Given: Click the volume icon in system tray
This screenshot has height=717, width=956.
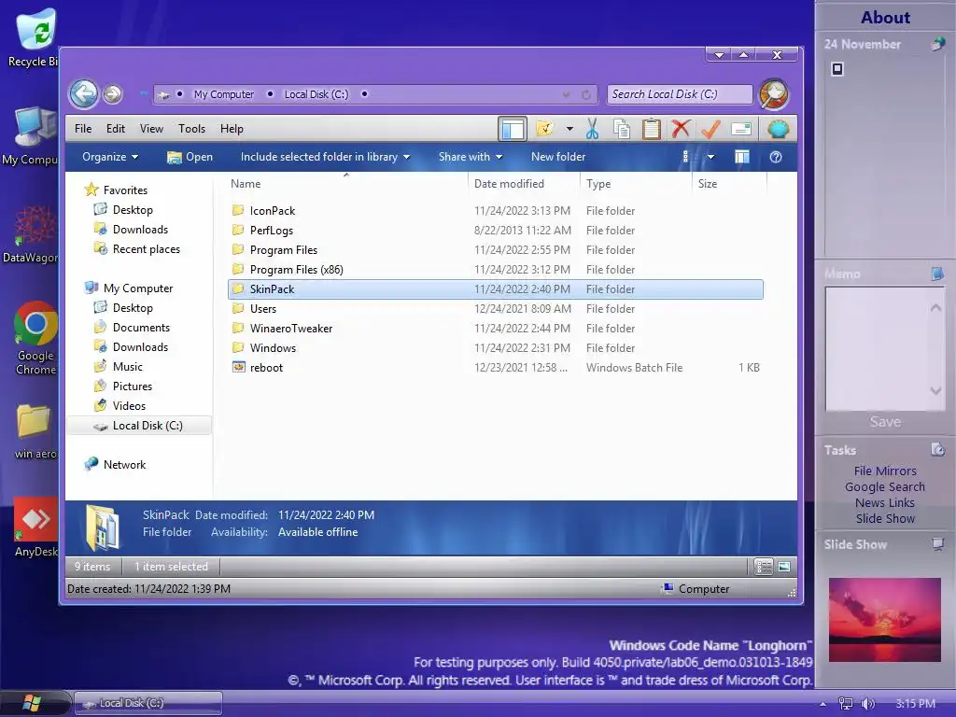Looking at the screenshot, I should tap(867, 704).
